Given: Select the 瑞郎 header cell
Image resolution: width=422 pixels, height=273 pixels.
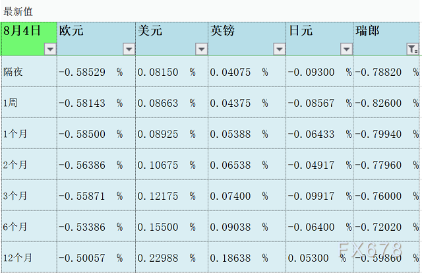Looking at the screenshot, I should coord(386,39).
